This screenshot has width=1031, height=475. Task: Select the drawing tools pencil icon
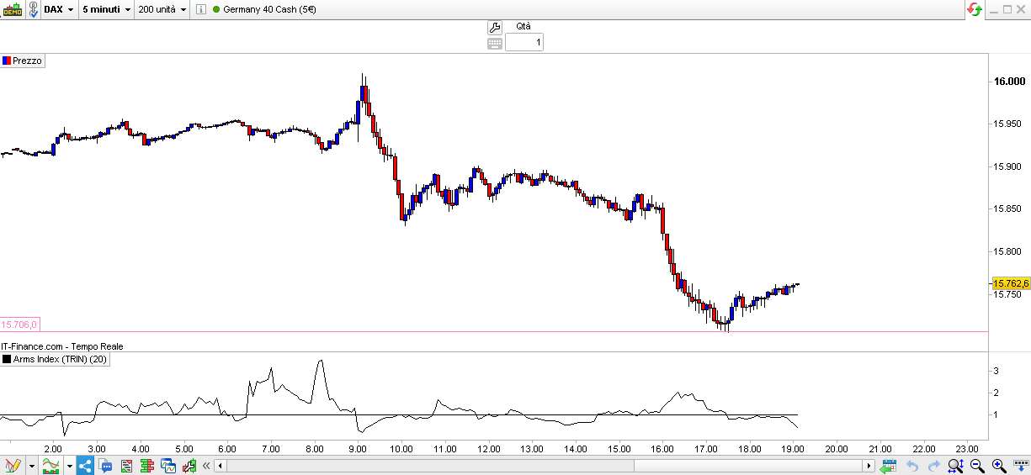coord(13,465)
